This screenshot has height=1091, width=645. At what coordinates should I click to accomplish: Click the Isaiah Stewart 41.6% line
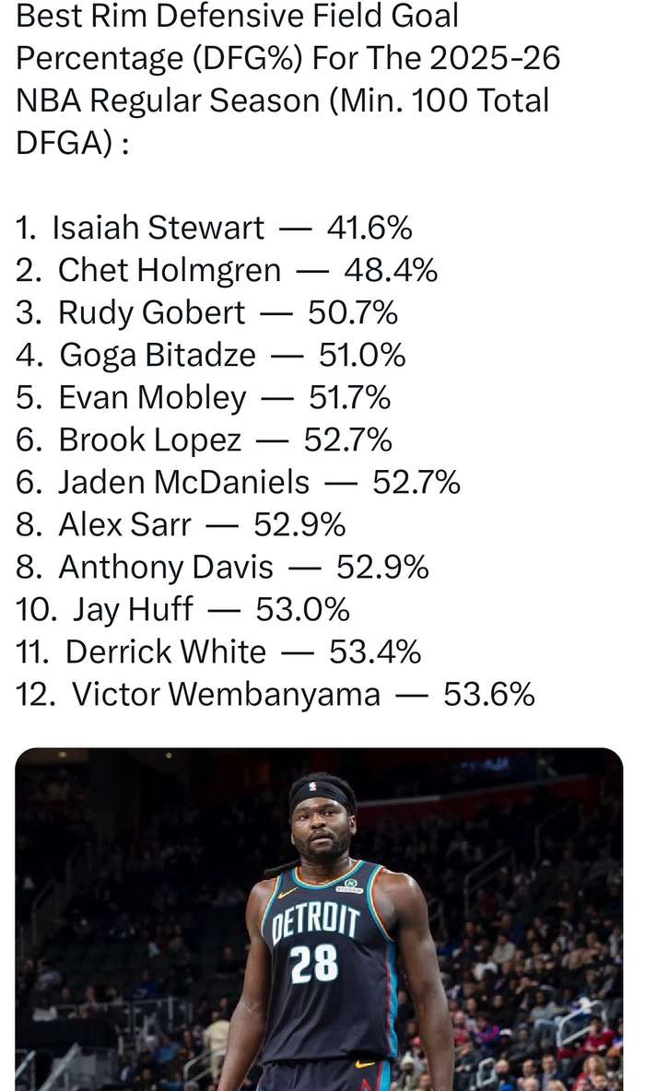(214, 228)
